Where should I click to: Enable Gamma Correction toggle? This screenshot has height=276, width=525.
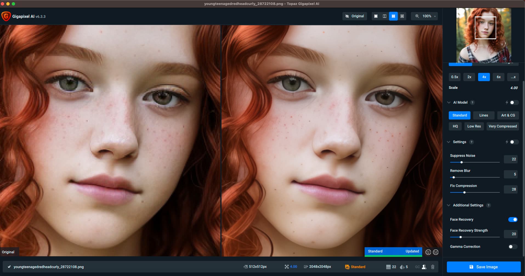tap(513, 247)
